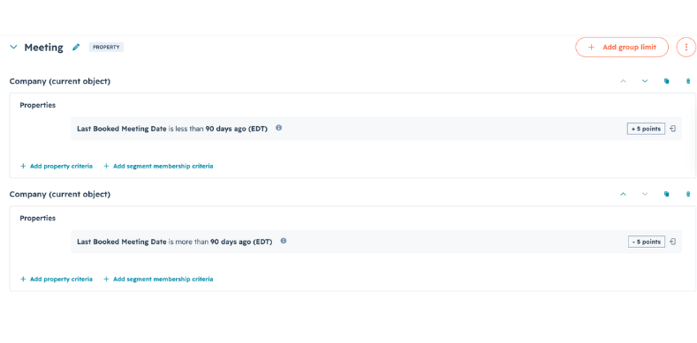Open the 'less than 90 days ago' criteria row
The height and width of the screenshot is (343, 697).
coord(376,129)
